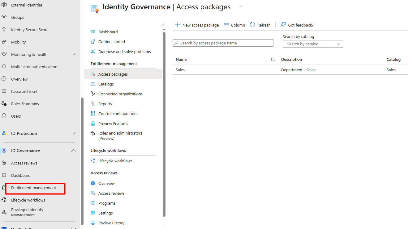Expand the Monitoring & health section

click(74, 54)
